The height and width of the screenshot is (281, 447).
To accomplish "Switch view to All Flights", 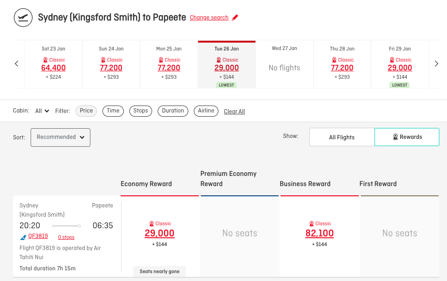I will coord(342,137).
